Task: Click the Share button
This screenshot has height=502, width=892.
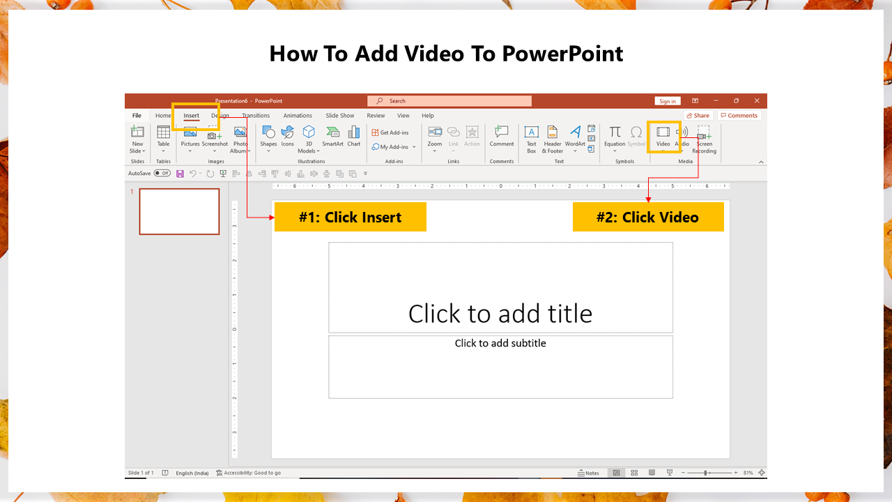Action: (x=698, y=116)
